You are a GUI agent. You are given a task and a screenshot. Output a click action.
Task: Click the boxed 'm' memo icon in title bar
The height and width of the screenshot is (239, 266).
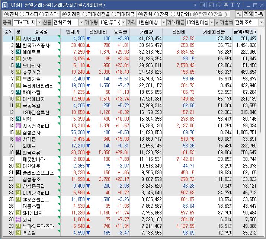click(x=202, y=5)
